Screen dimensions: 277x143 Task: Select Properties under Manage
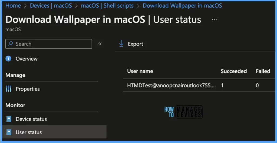tap(28, 89)
